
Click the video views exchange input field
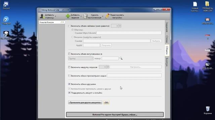coord(134,76)
